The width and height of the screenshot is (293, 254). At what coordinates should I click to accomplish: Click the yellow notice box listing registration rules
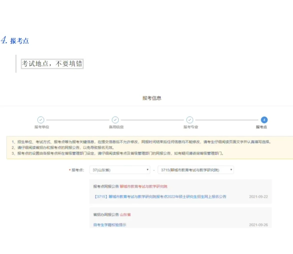point(146,147)
